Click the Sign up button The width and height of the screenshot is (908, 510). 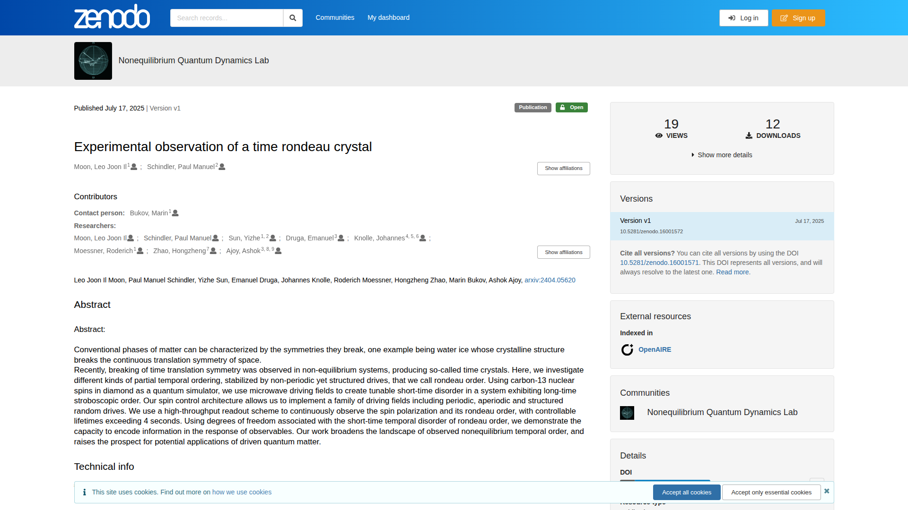798,18
